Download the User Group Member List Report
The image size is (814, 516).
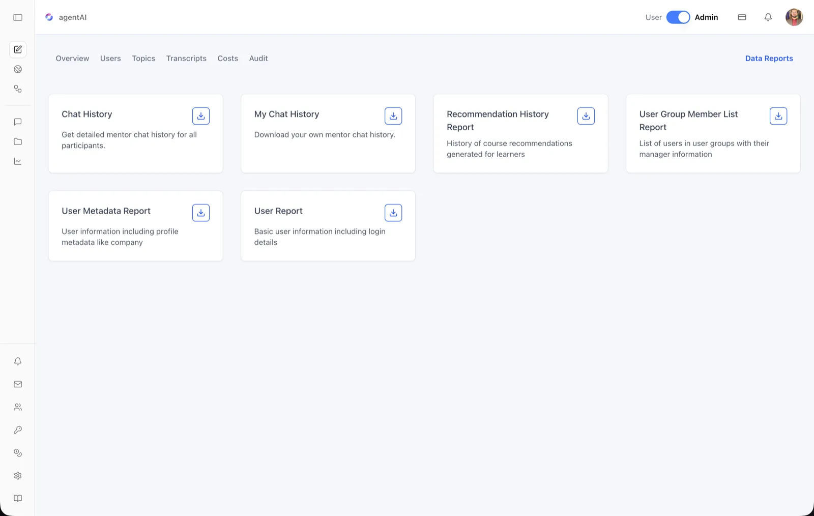pos(778,116)
